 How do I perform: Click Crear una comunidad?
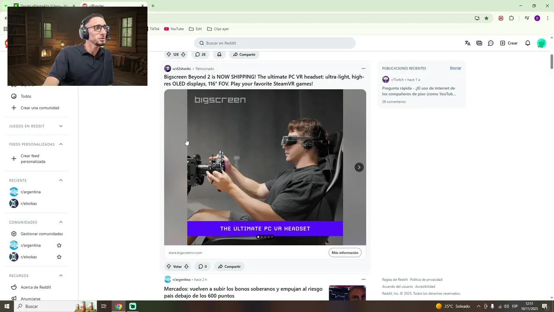pyautogui.click(x=40, y=108)
